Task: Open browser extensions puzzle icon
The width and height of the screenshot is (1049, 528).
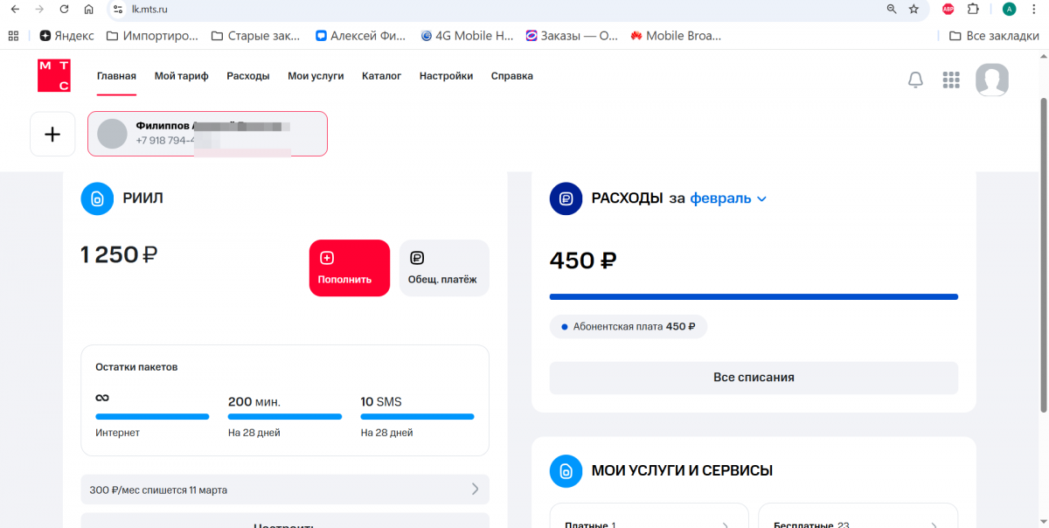Action: [x=973, y=10]
